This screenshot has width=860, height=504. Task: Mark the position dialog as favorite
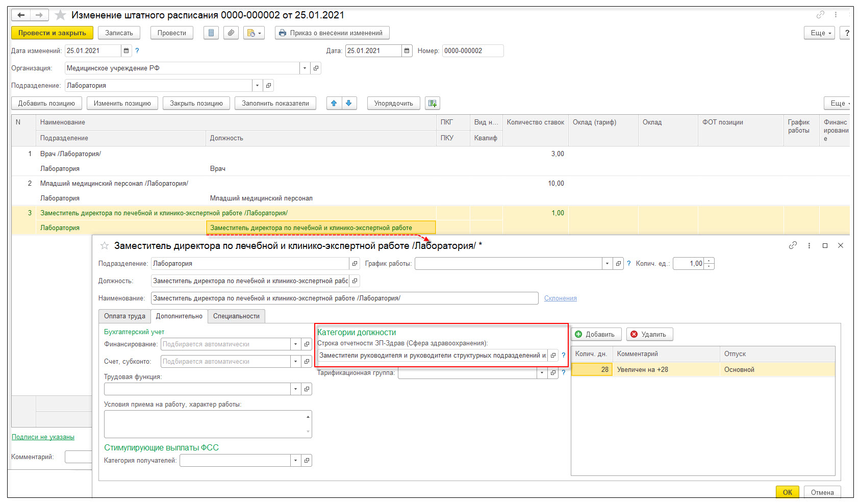click(105, 245)
